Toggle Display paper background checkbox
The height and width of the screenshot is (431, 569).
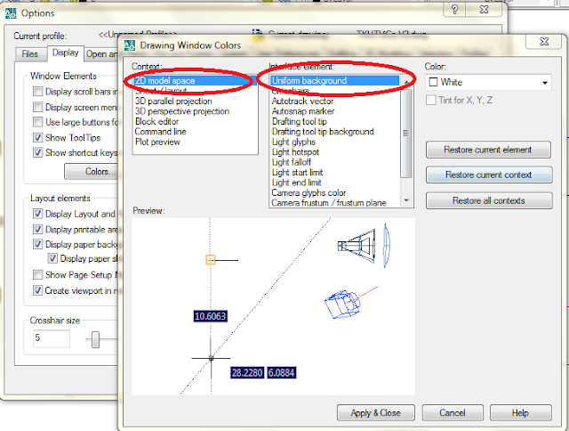coord(37,244)
